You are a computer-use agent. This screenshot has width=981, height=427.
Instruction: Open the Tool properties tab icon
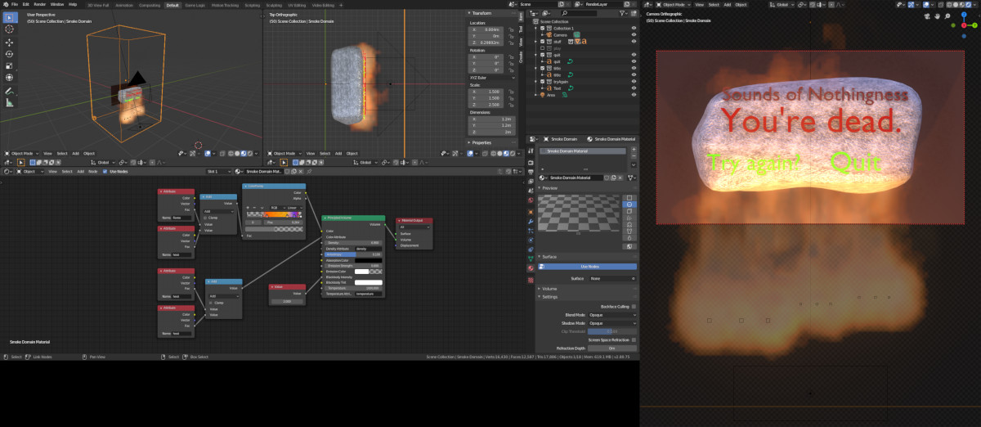tap(530, 151)
